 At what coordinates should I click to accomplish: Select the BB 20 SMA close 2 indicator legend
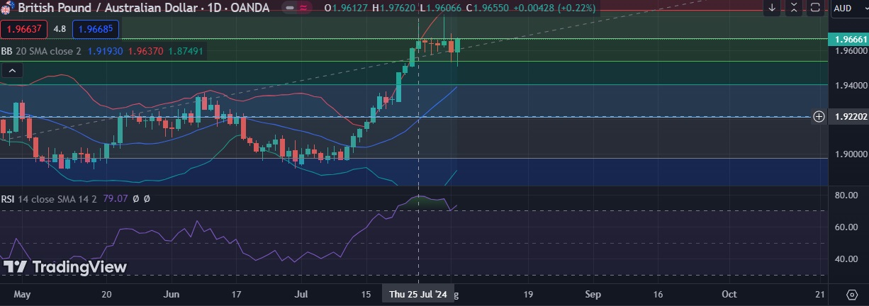coord(41,51)
